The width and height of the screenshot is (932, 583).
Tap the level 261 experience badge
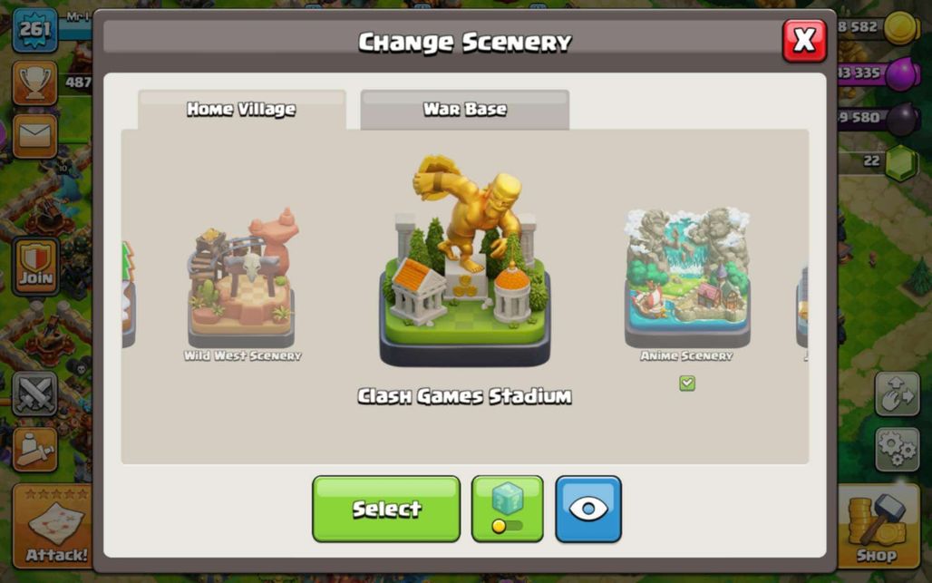tap(35, 29)
